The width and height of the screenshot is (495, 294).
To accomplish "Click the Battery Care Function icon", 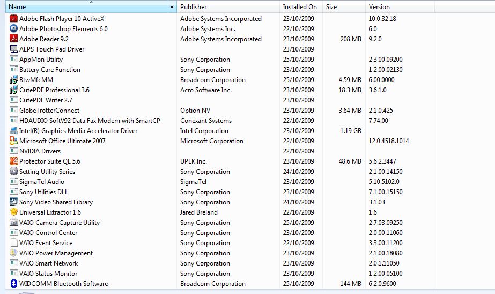I will coord(13,69).
